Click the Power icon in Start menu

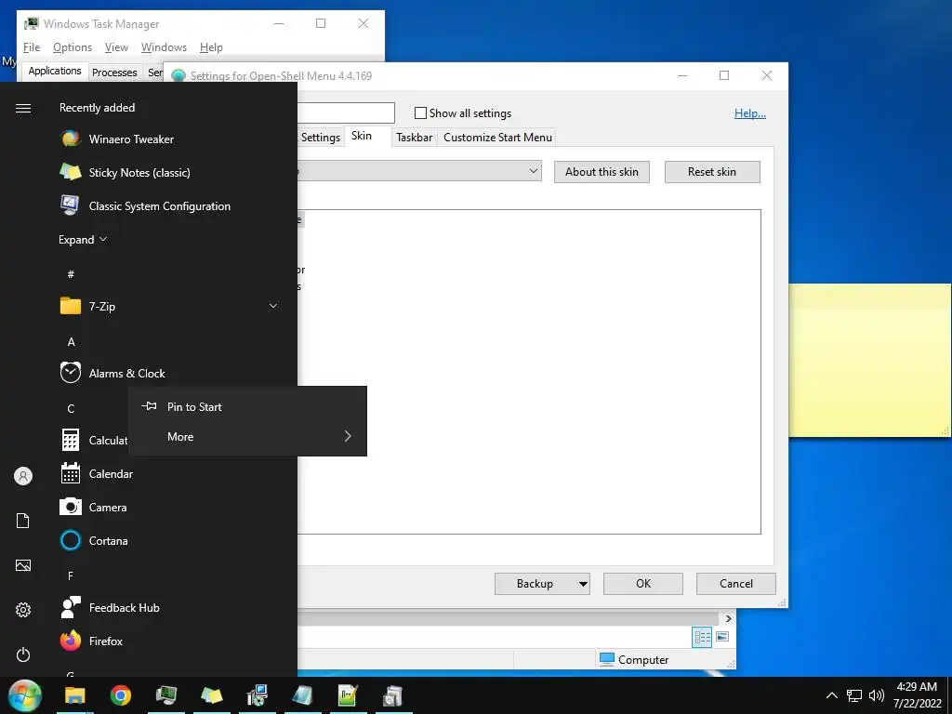click(23, 654)
